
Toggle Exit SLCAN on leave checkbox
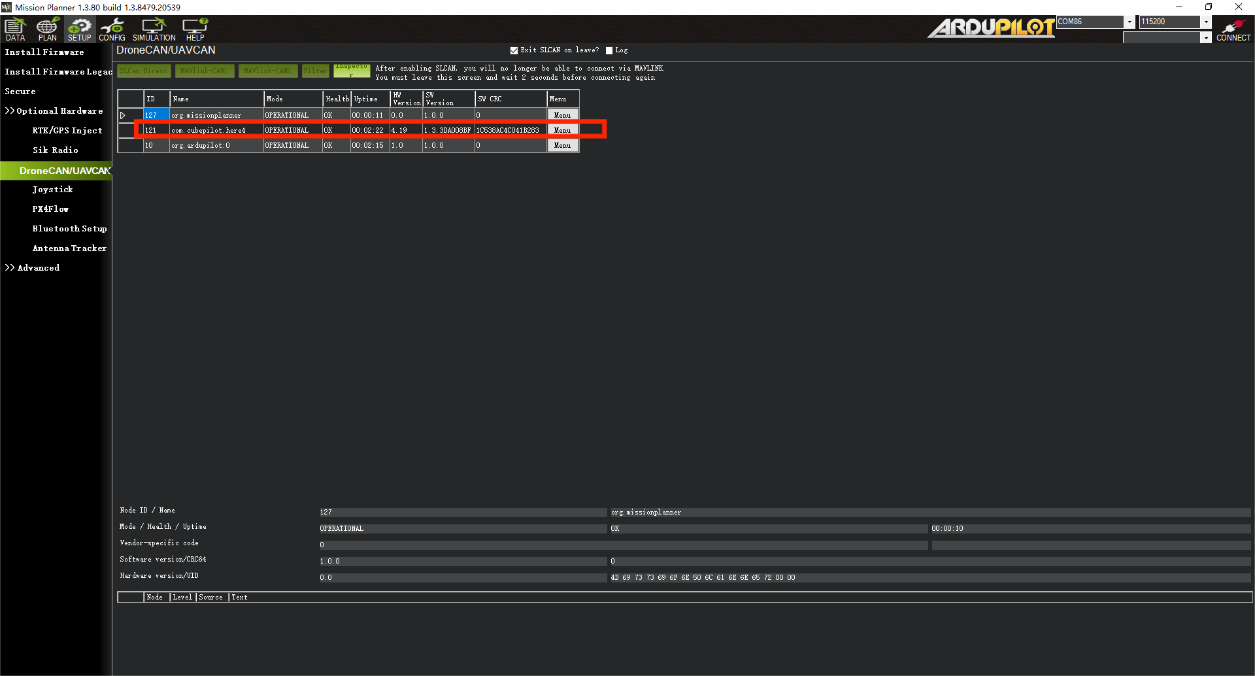tap(514, 50)
